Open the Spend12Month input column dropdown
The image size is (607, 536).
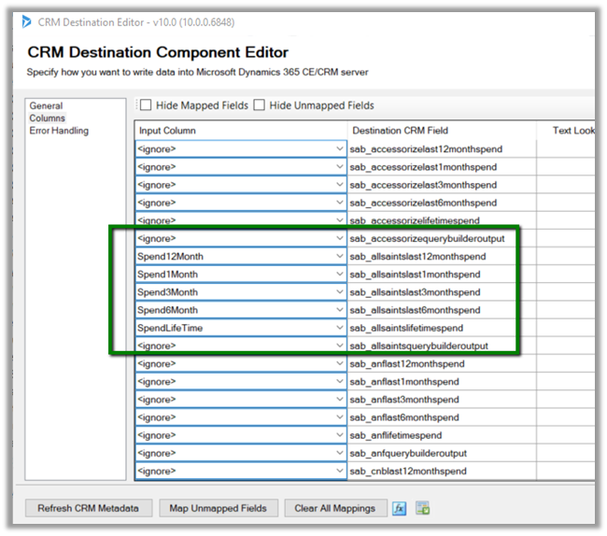(339, 257)
